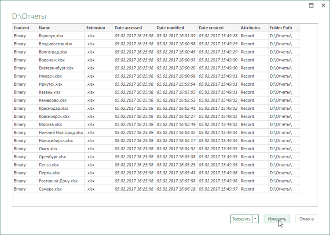Viewport: 330px width, 235px height.
Task: Select the Нижний Новгород.xlsx file name
Action: click(61, 133)
